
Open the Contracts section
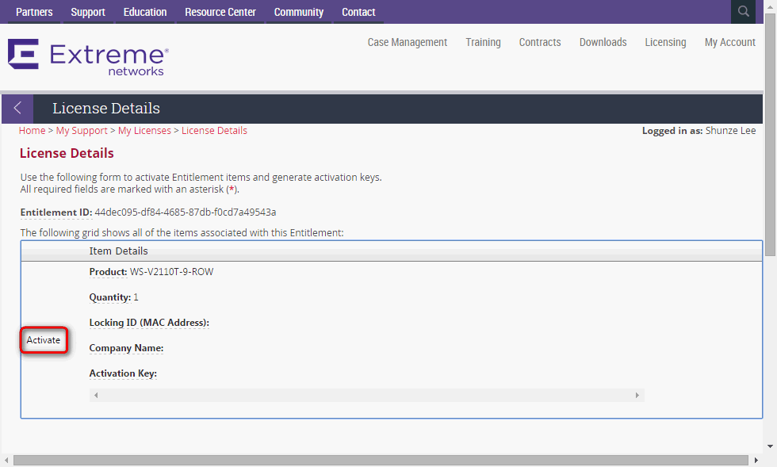tap(540, 43)
